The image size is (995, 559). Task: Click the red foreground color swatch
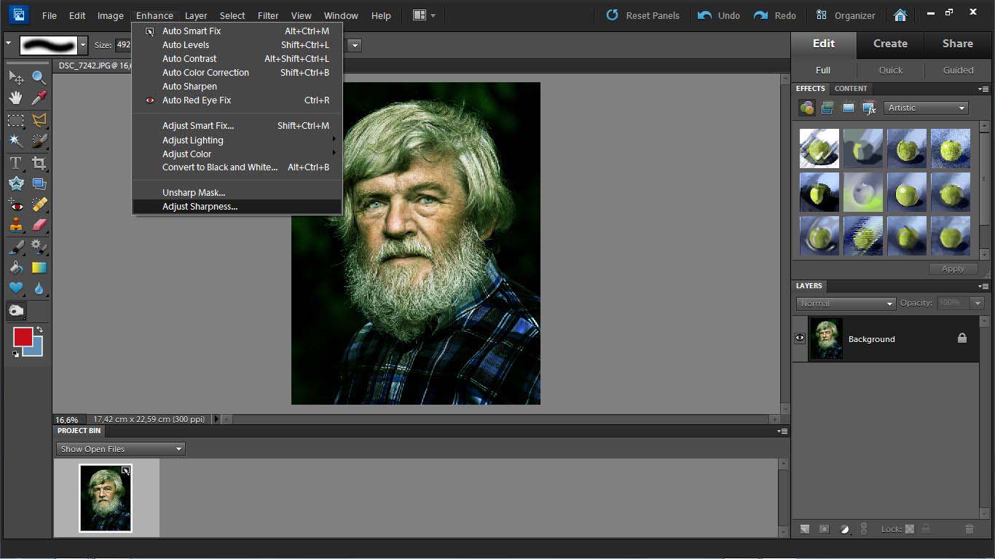tap(23, 337)
